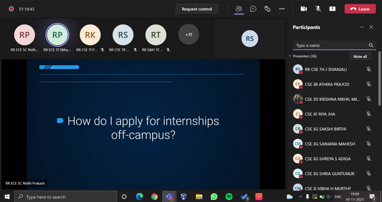382x202 pixels.
Task: Click the Request control button
Action: (197, 9)
